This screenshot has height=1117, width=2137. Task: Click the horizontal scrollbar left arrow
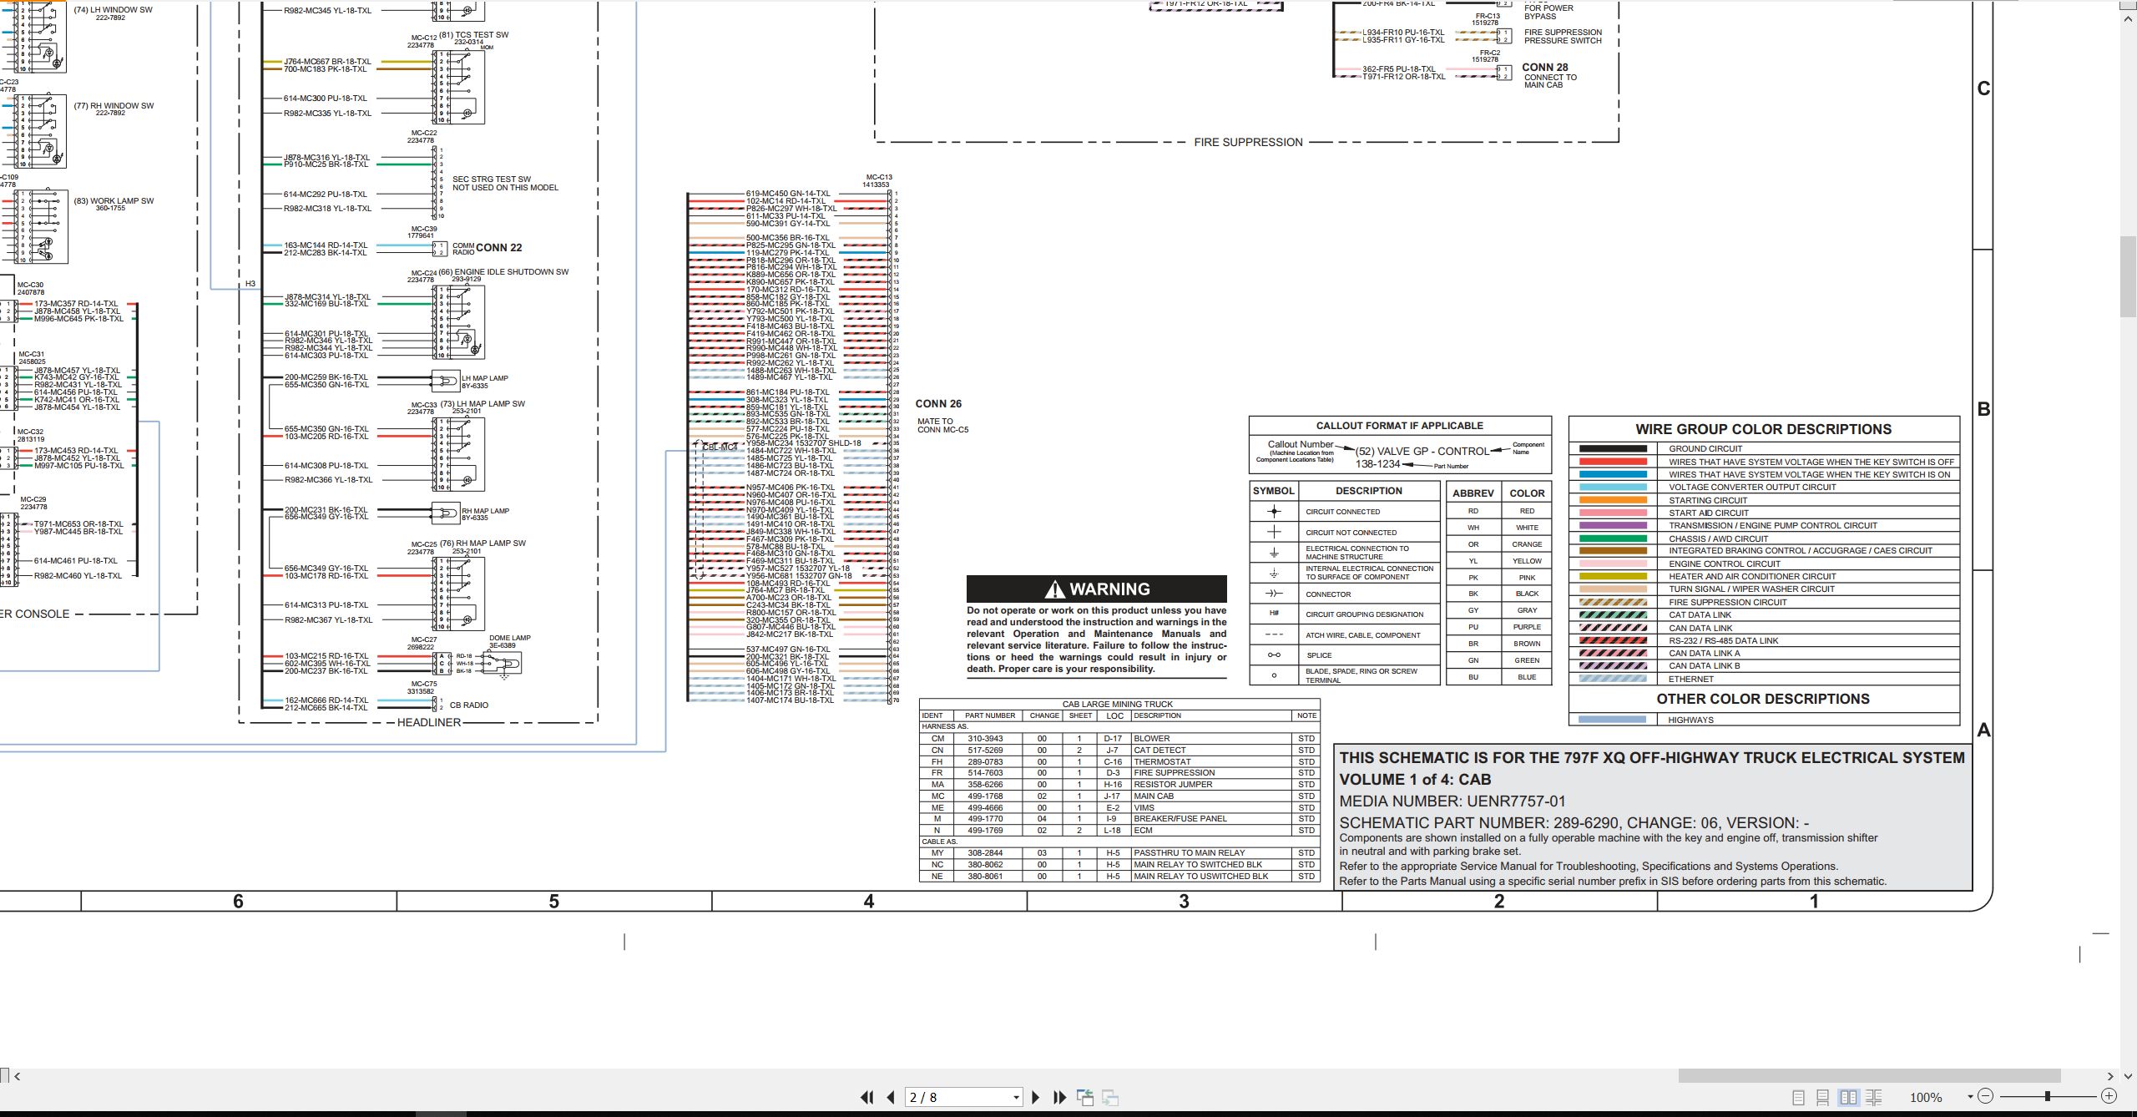pyautogui.click(x=18, y=1076)
